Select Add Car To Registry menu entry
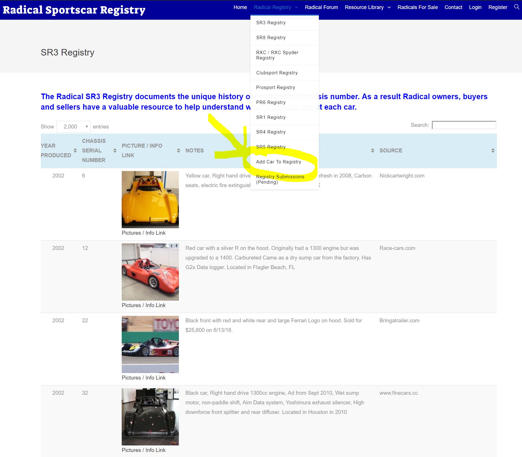This screenshot has width=522, height=457. 278,162
